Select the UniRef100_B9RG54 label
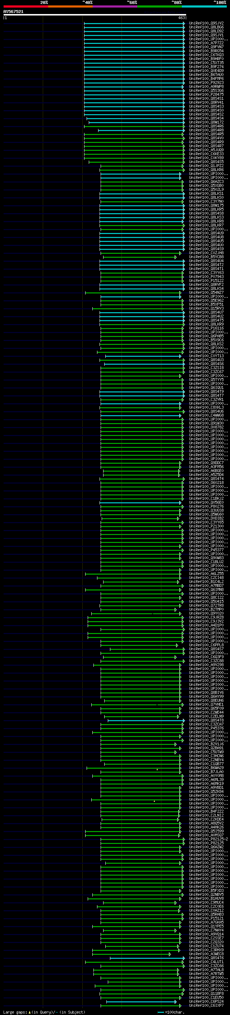This screenshot has height=1015, width=230. click(x=206, y=51)
